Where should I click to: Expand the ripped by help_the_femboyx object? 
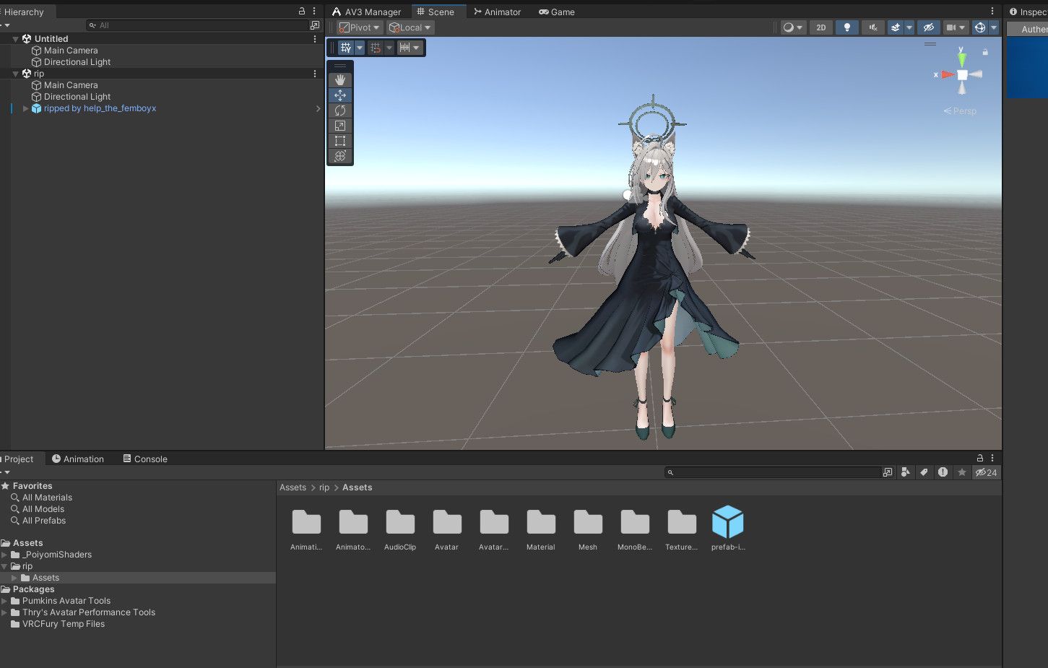pyautogui.click(x=26, y=108)
